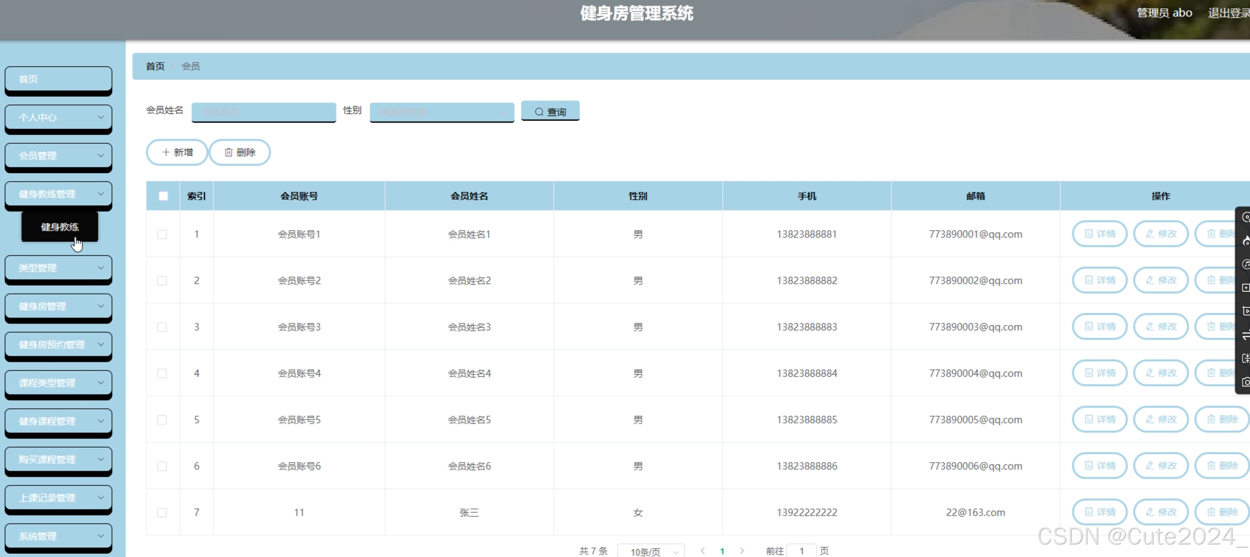Open the 性别 gender dropdown

tap(442, 112)
